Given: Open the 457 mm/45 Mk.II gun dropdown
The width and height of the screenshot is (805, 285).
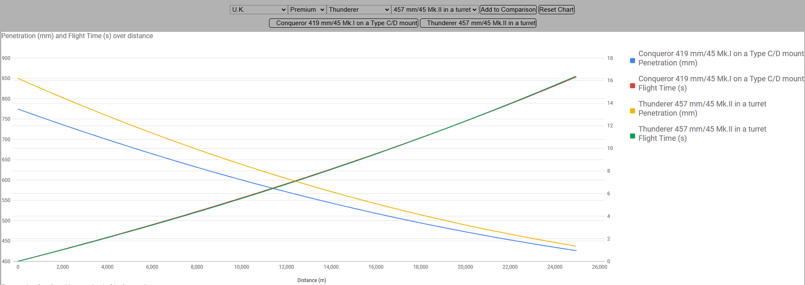Looking at the screenshot, I should click(x=435, y=10).
